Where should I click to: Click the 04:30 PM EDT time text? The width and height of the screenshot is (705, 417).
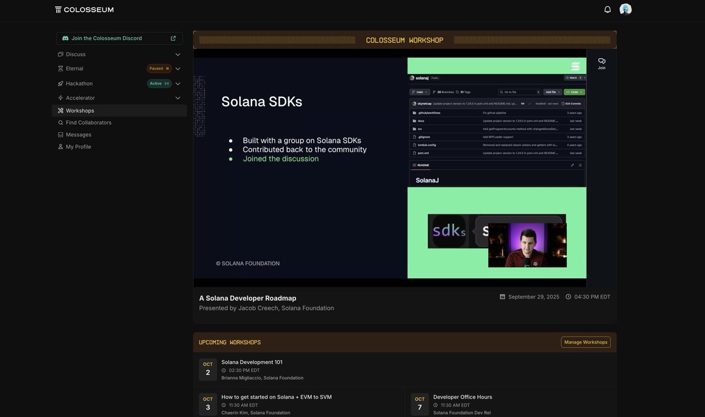click(x=592, y=297)
